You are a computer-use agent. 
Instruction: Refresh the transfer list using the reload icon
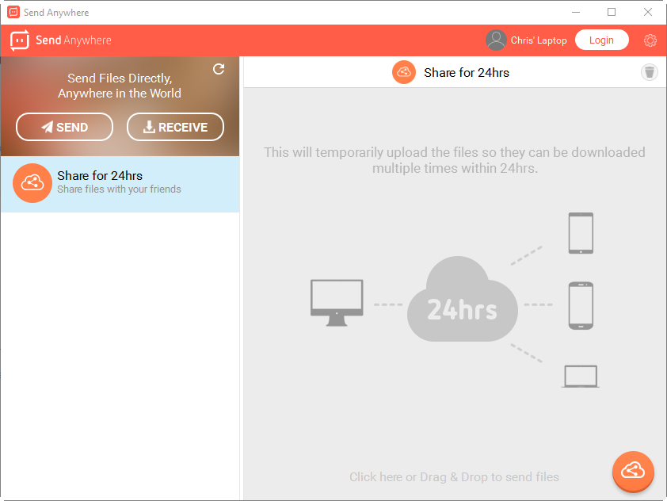pos(219,70)
